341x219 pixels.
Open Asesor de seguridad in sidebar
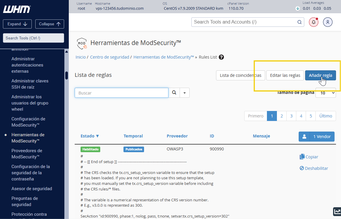(x=32, y=189)
